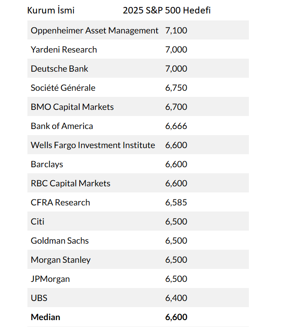Viewport: 282px width, 334px height.
Task: Click the Kurum İsmi column header
Action: [x=51, y=10]
